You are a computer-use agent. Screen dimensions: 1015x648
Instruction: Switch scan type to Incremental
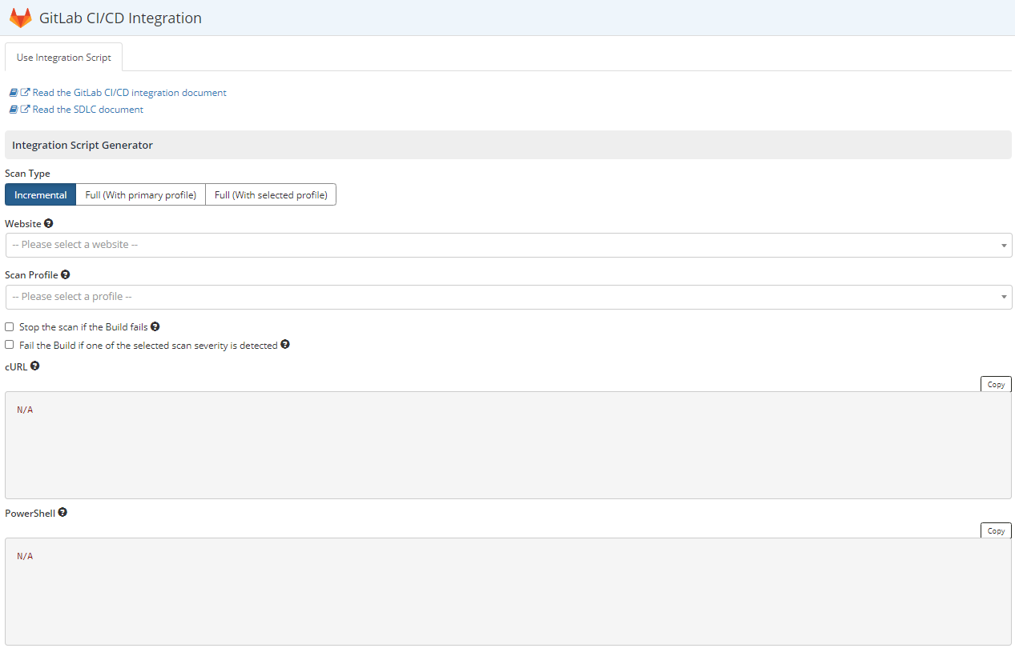(40, 194)
